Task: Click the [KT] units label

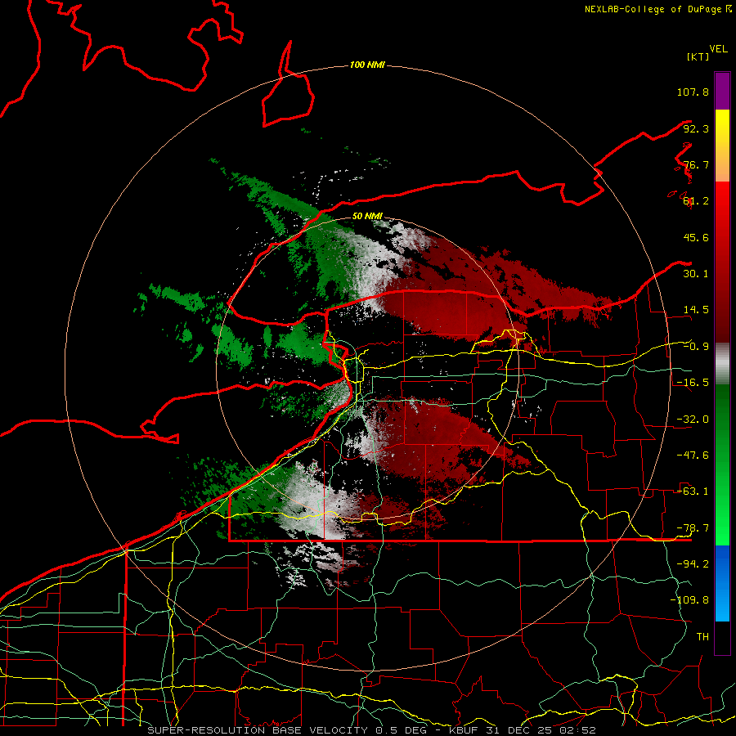Action: tap(698, 56)
